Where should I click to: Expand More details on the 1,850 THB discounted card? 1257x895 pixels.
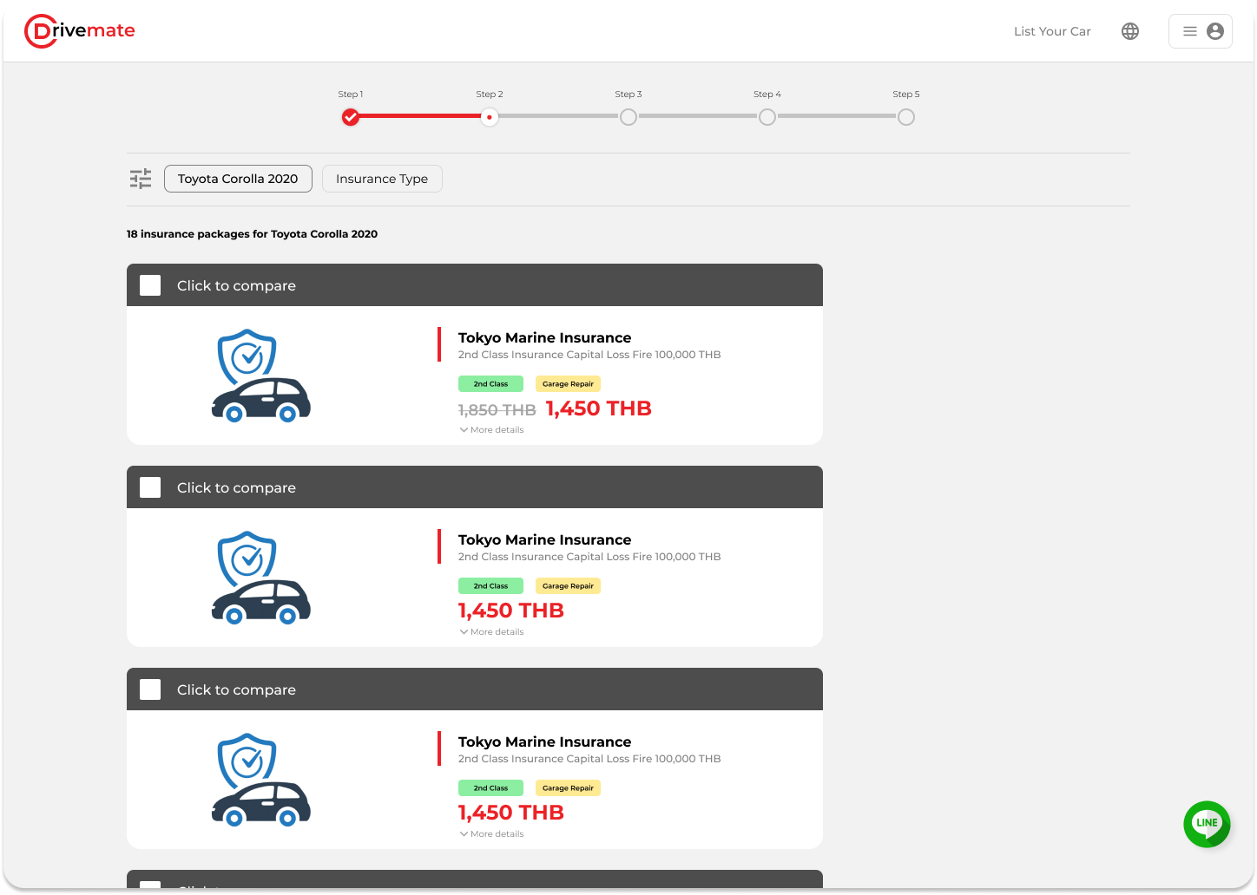click(x=491, y=430)
